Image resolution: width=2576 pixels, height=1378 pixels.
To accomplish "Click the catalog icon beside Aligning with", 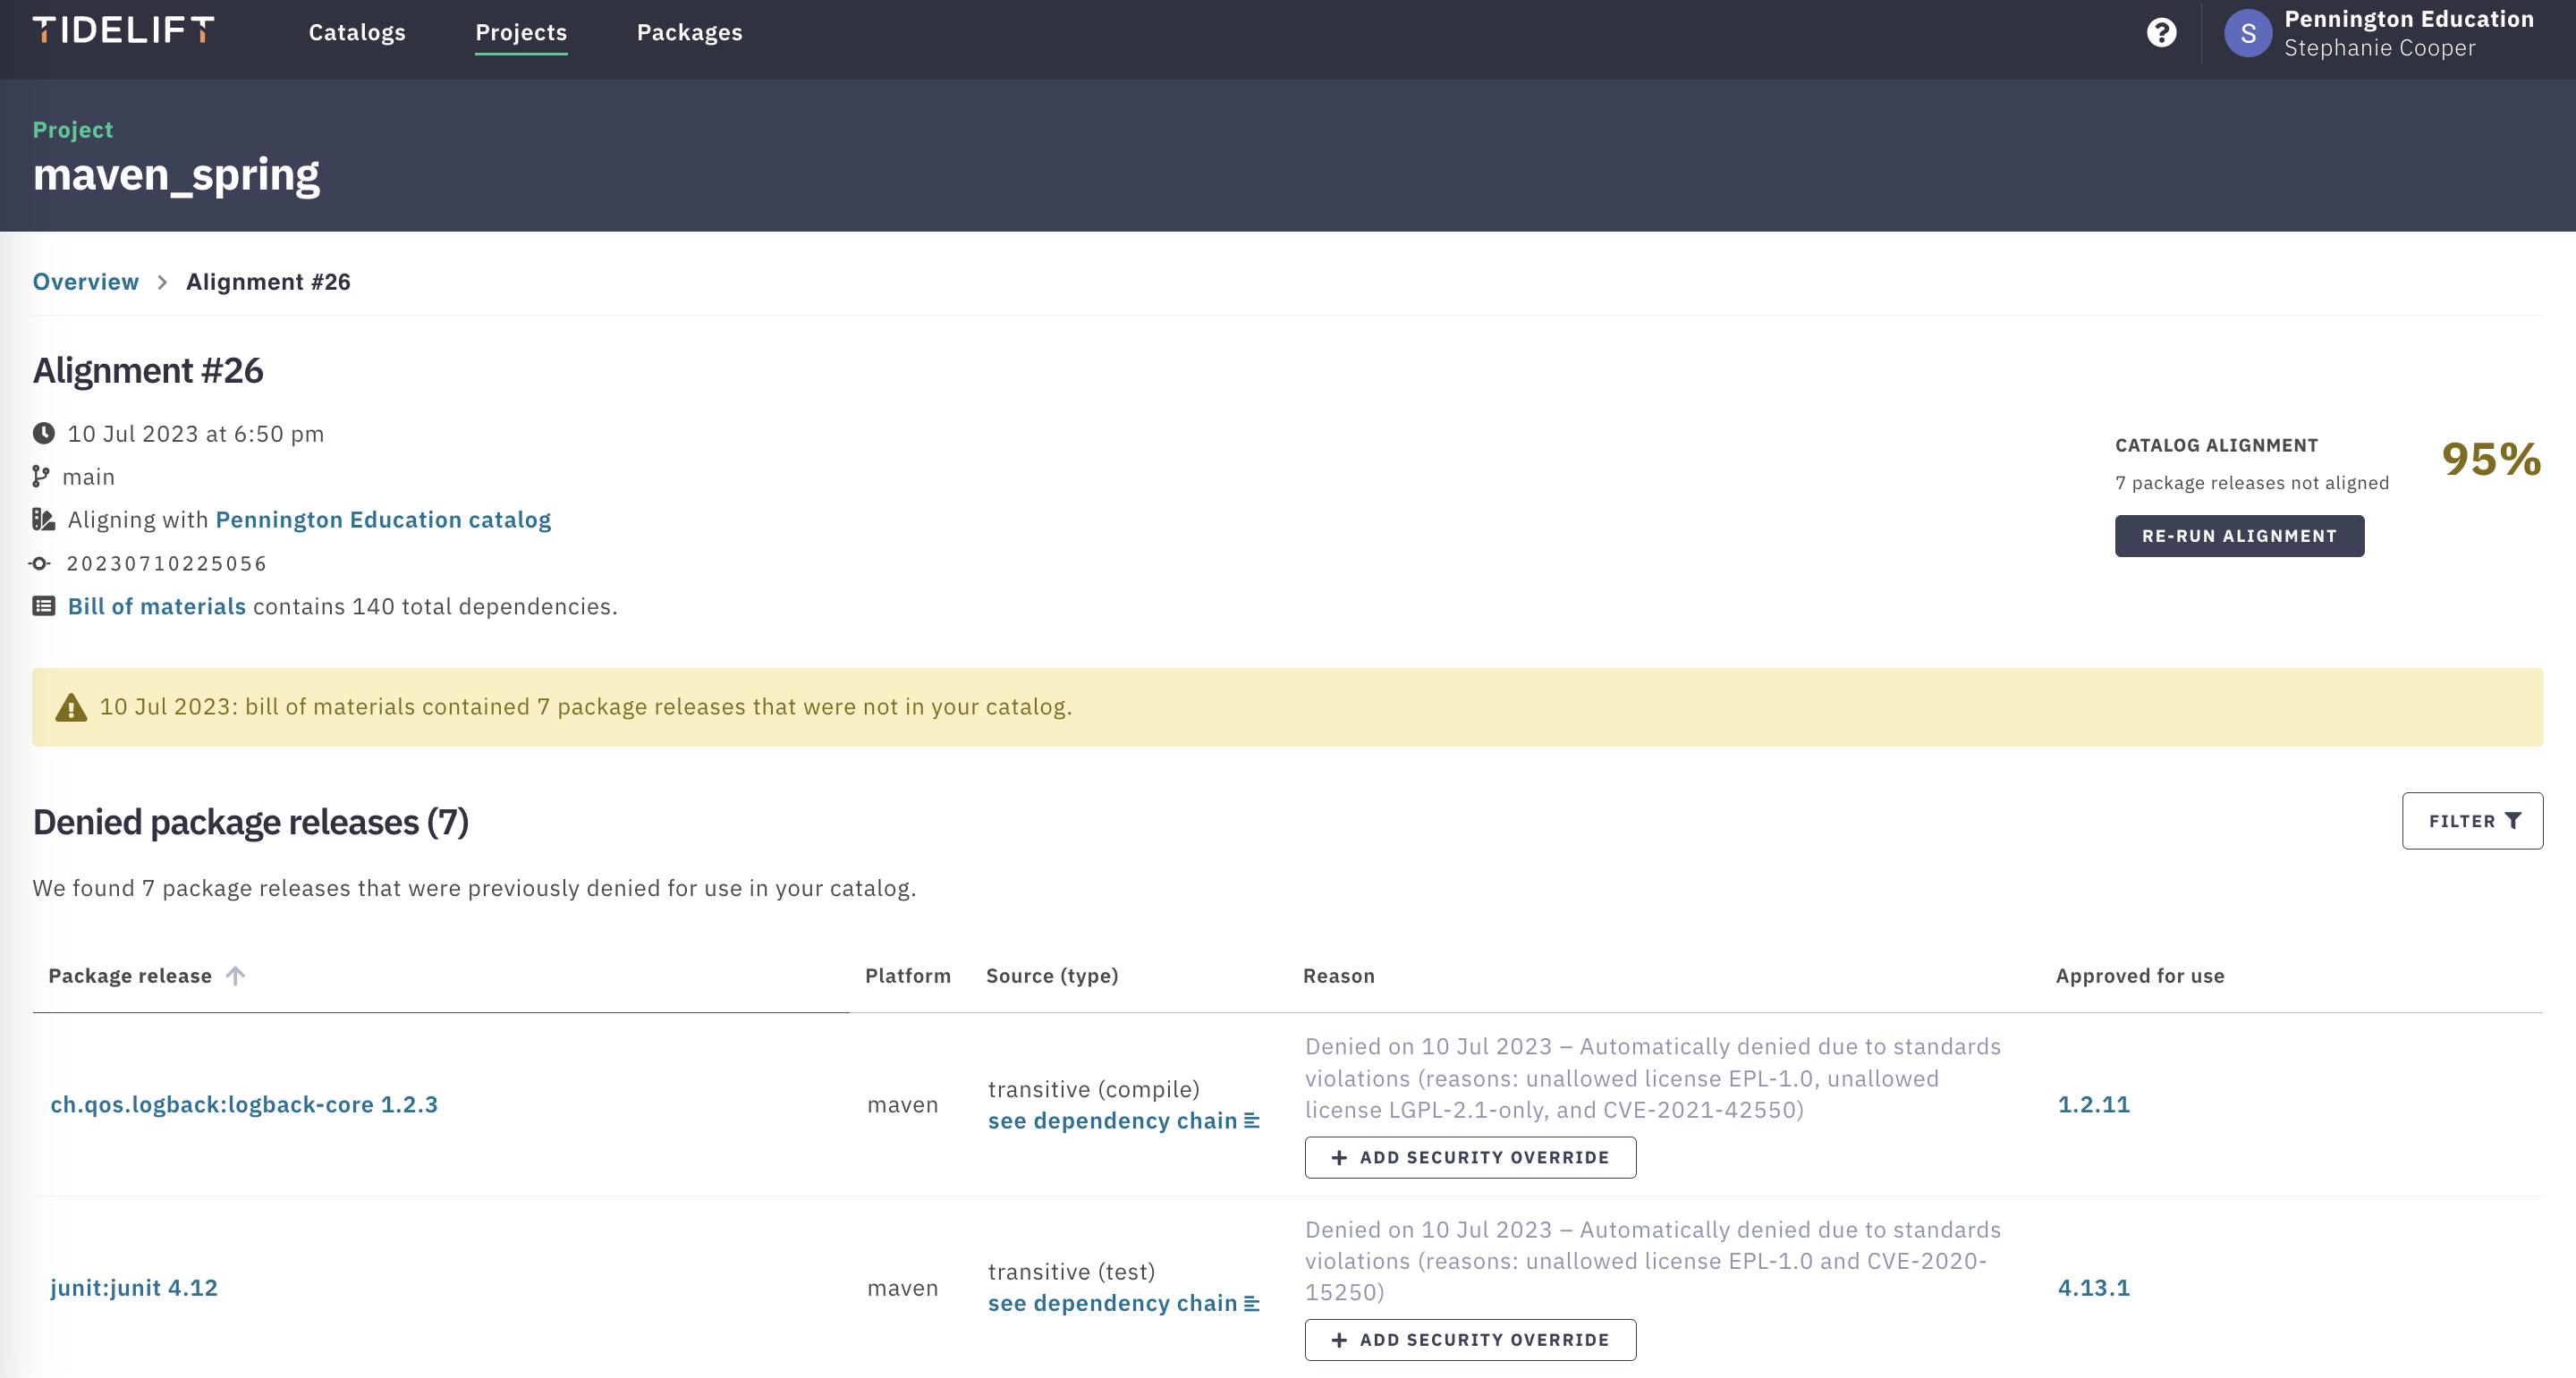I will (x=43, y=519).
